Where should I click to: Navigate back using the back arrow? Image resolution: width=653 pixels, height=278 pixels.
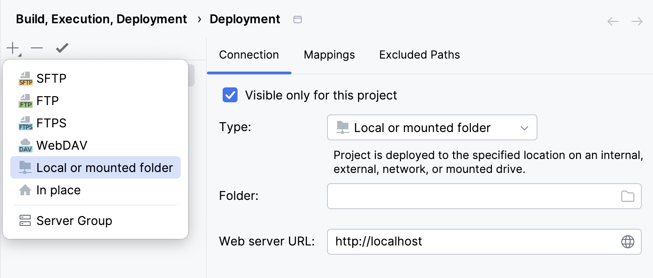click(x=612, y=21)
